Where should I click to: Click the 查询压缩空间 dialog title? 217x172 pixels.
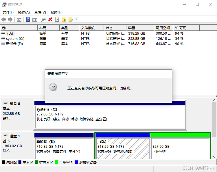pyautogui.click(x=58, y=74)
